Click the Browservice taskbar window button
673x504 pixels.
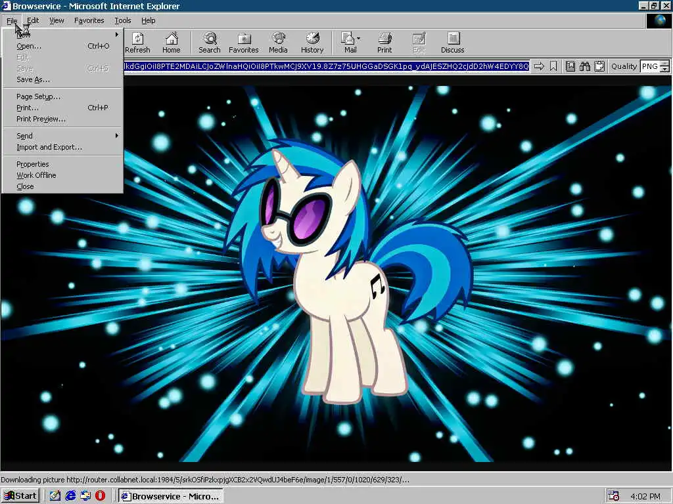(x=170, y=496)
